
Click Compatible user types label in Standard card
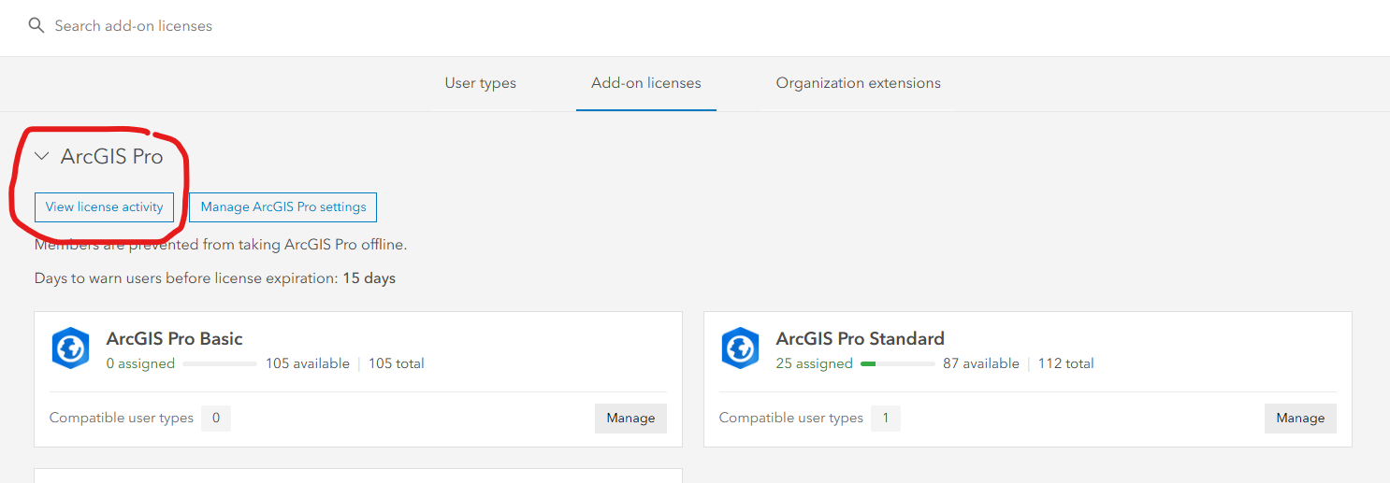click(791, 418)
